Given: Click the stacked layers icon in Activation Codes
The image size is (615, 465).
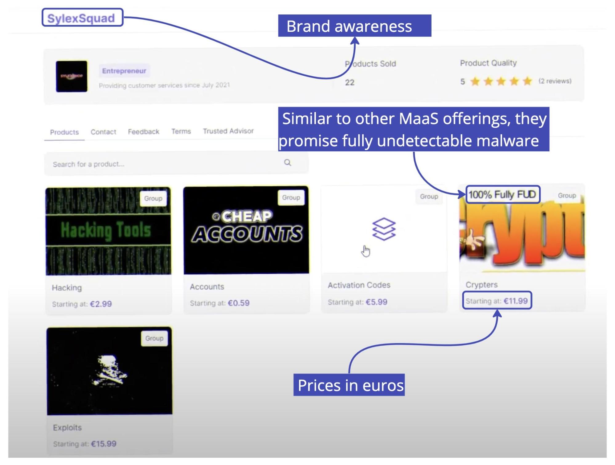Looking at the screenshot, I should click(x=384, y=229).
